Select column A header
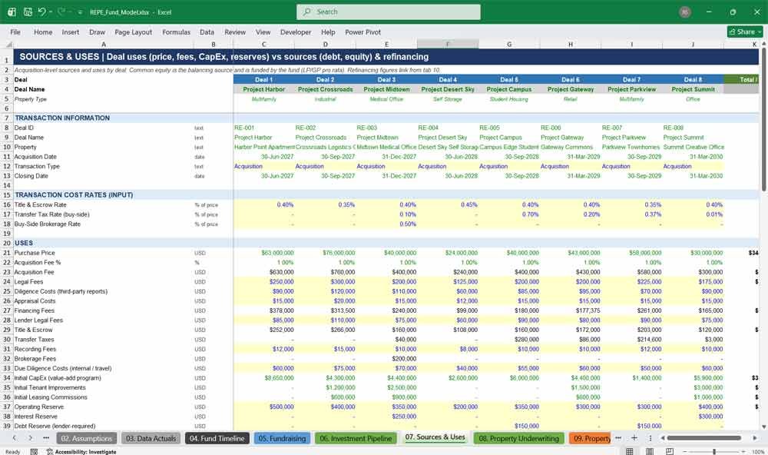This screenshot has height=455, width=768. pyautogui.click(x=104, y=44)
